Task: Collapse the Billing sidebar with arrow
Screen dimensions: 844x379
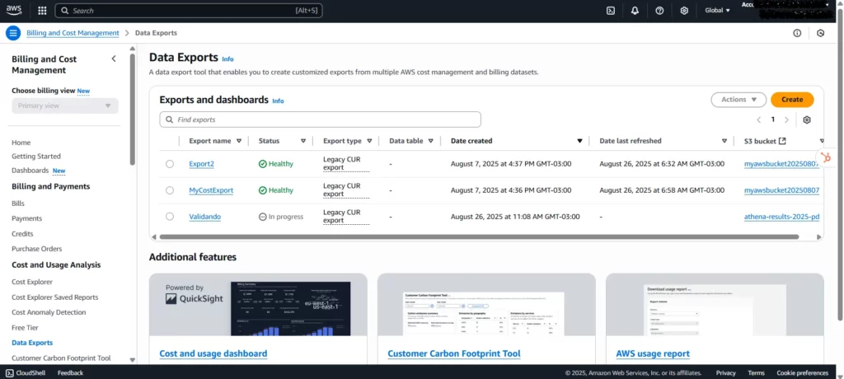Action: click(x=114, y=58)
